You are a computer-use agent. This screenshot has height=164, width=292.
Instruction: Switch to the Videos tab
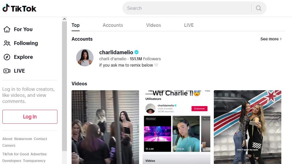click(154, 25)
